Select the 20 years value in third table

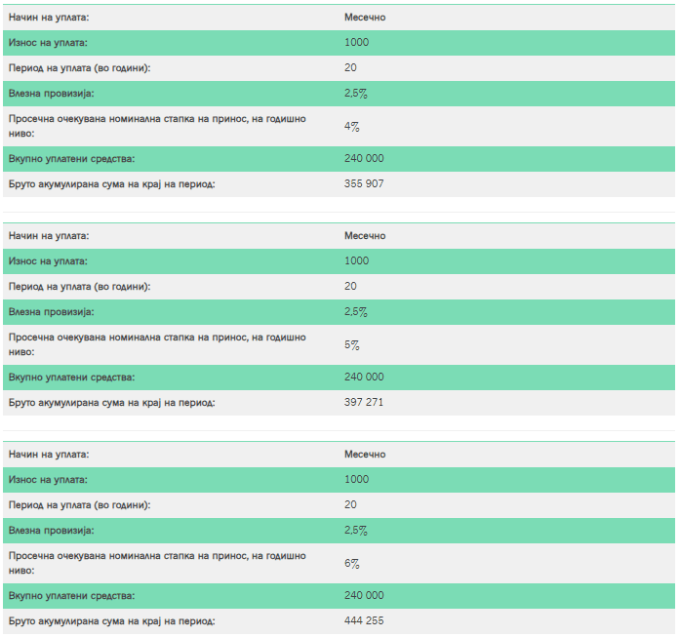click(x=350, y=505)
